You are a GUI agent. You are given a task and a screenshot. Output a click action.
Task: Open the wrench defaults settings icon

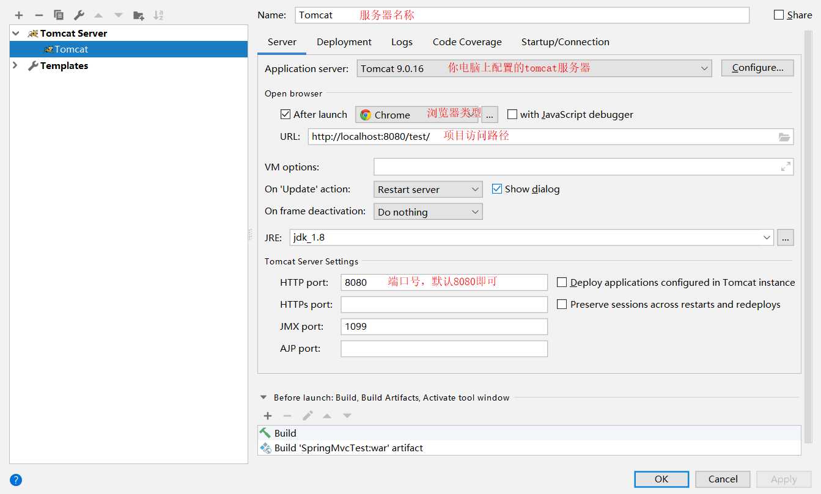79,15
